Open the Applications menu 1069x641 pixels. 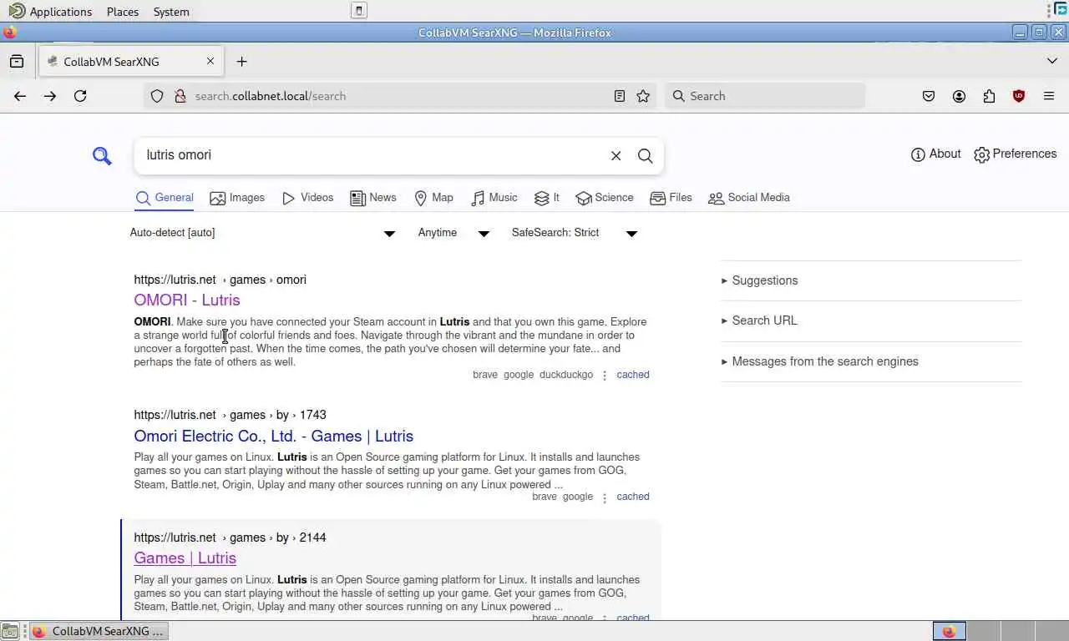coord(51,12)
